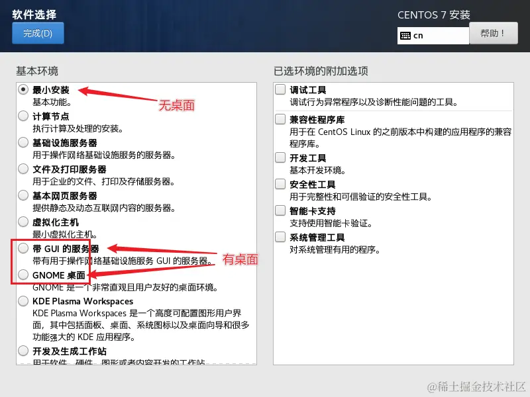The image size is (530, 397).
Task: Click 提供静态及动态互联网内容的服务器。 description
Action: click(x=104, y=208)
